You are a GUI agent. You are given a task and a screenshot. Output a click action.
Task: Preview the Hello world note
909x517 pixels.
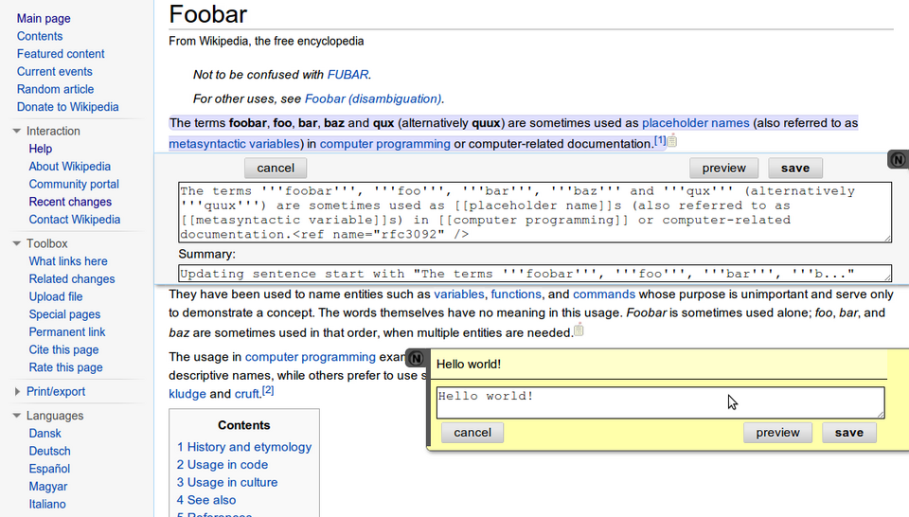pyautogui.click(x=777, y=433)
